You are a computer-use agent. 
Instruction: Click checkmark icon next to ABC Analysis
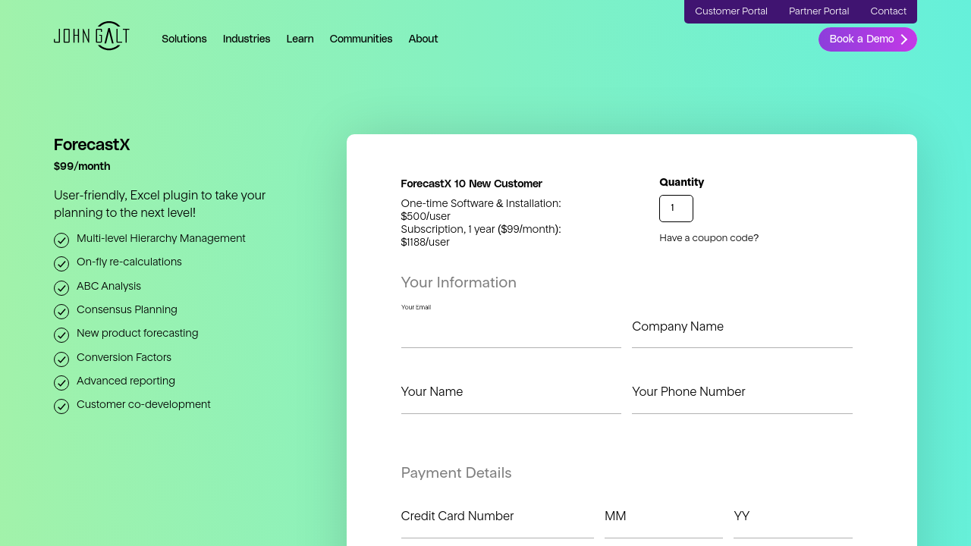click(x=61, y=288)
